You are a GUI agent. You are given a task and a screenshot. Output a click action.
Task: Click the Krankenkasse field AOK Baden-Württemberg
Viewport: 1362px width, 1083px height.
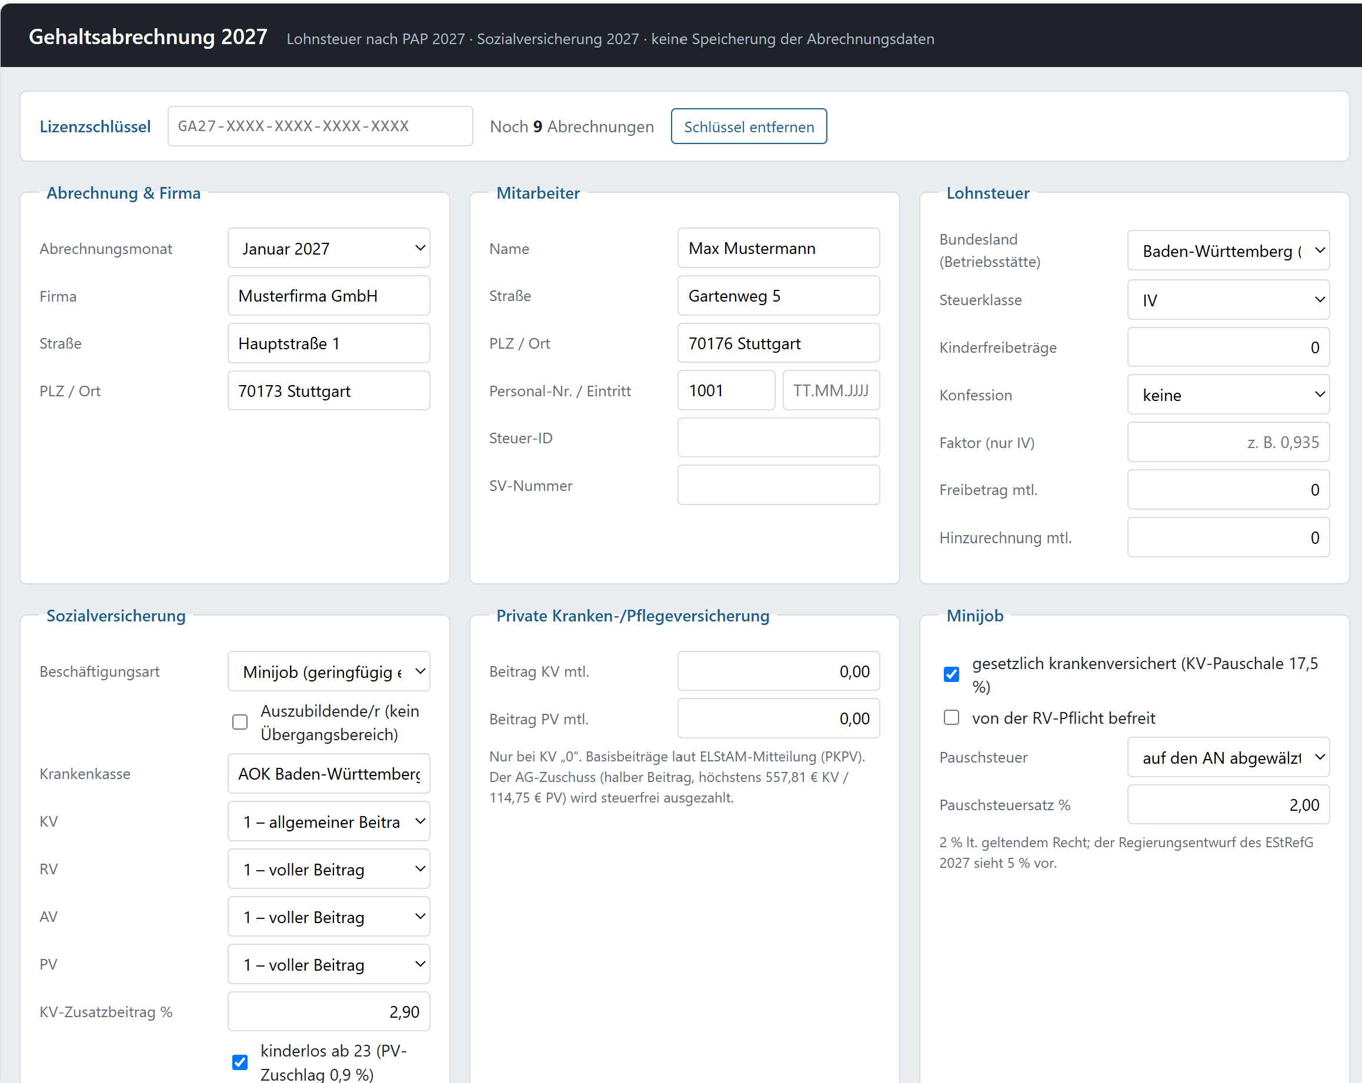(x=329, y=774)
